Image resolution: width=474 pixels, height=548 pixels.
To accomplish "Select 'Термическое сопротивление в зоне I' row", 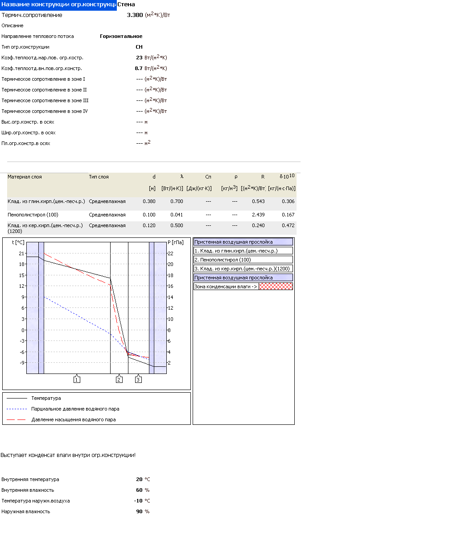I will pyautogui.click(x=43, y=79).
